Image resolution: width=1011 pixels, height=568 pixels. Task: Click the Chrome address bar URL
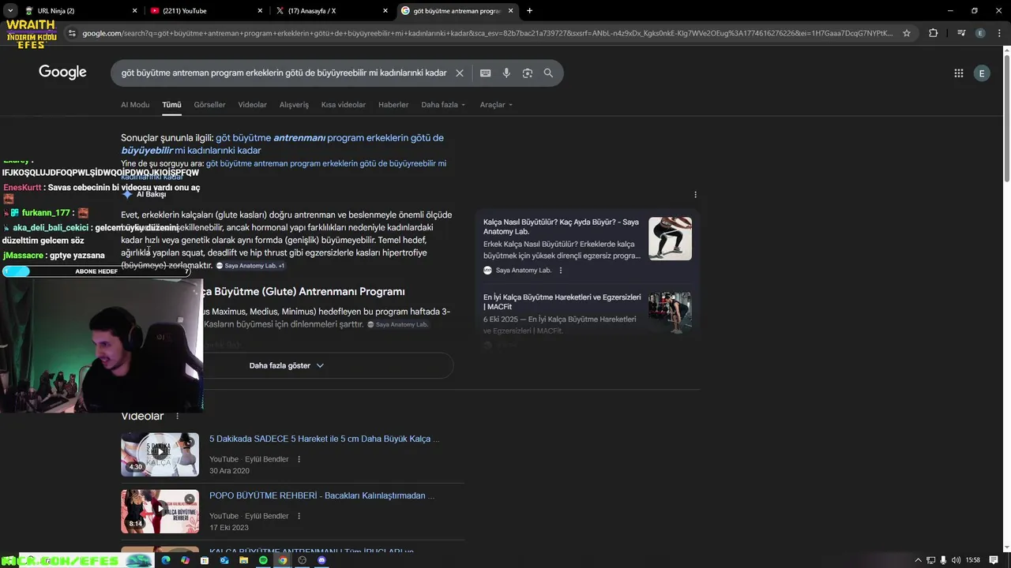[x=487, y=33]
